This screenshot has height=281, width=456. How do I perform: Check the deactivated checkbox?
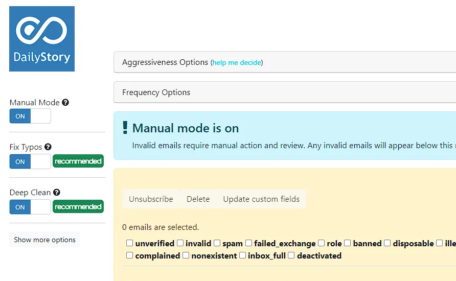[x=291, y=255]
